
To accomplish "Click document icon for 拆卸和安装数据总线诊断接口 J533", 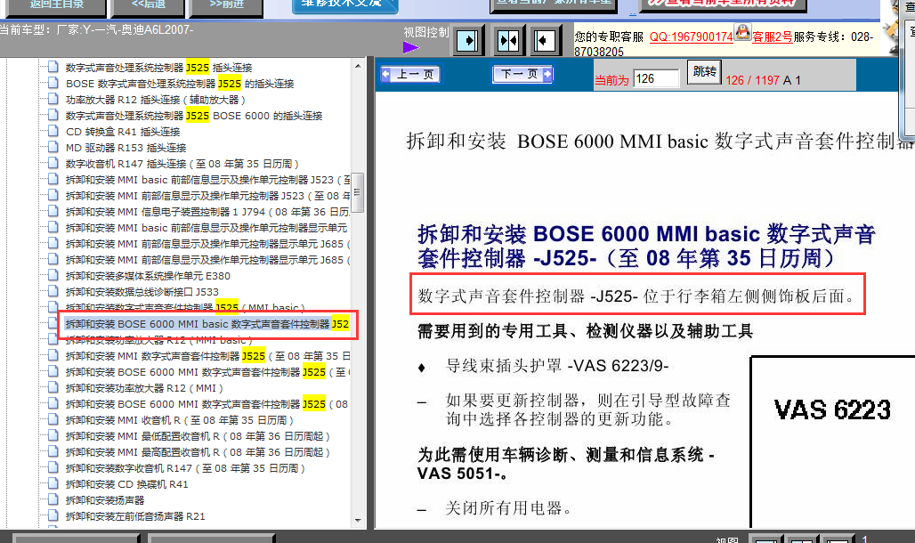I will click(53, 291).
